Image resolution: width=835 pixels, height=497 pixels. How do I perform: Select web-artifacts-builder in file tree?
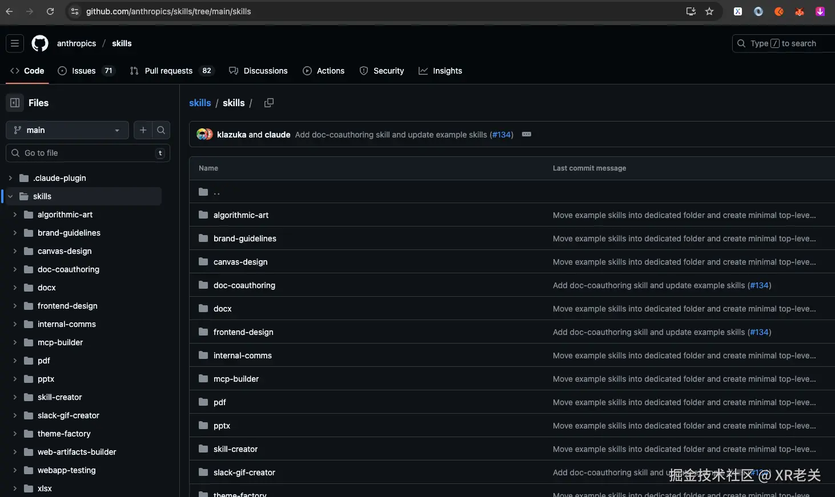[77, 452]
